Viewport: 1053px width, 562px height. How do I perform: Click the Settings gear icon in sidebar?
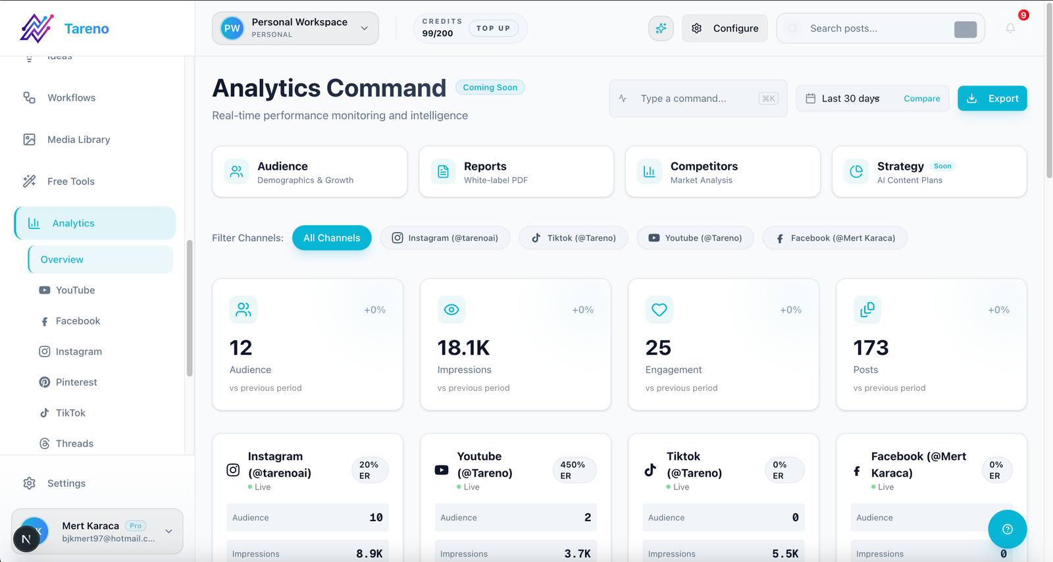click(x=29, y=483)
